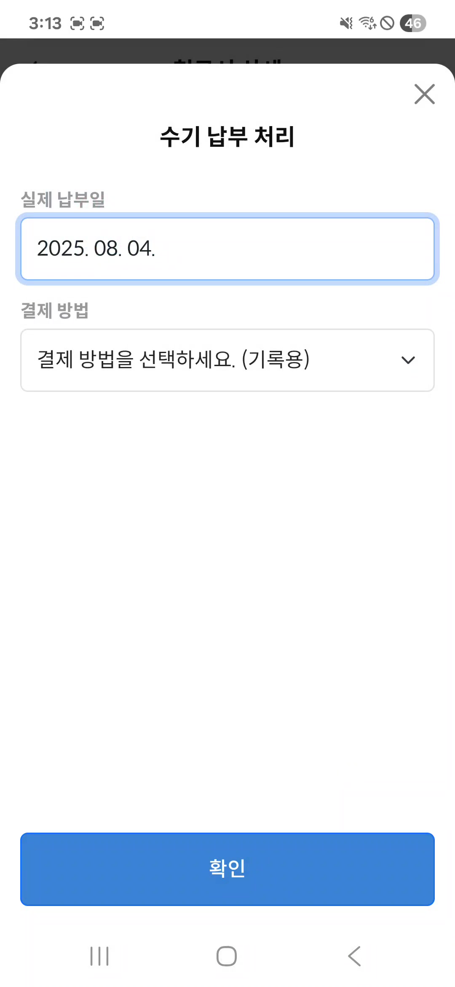Image resolution: width=455 pixels, height=987 pixels.
Task: Tap the battery 46 indicator
Action: 413,23
